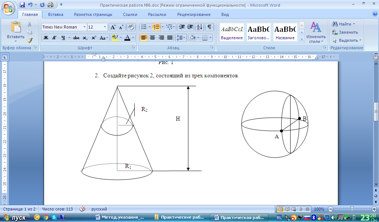Redo the last action
The image size is (379, 222).
42,4
